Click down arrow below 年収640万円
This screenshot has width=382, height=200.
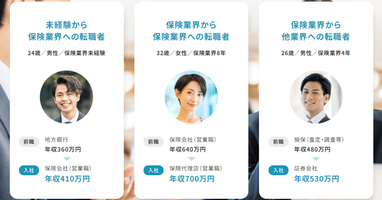pos(192,159)
